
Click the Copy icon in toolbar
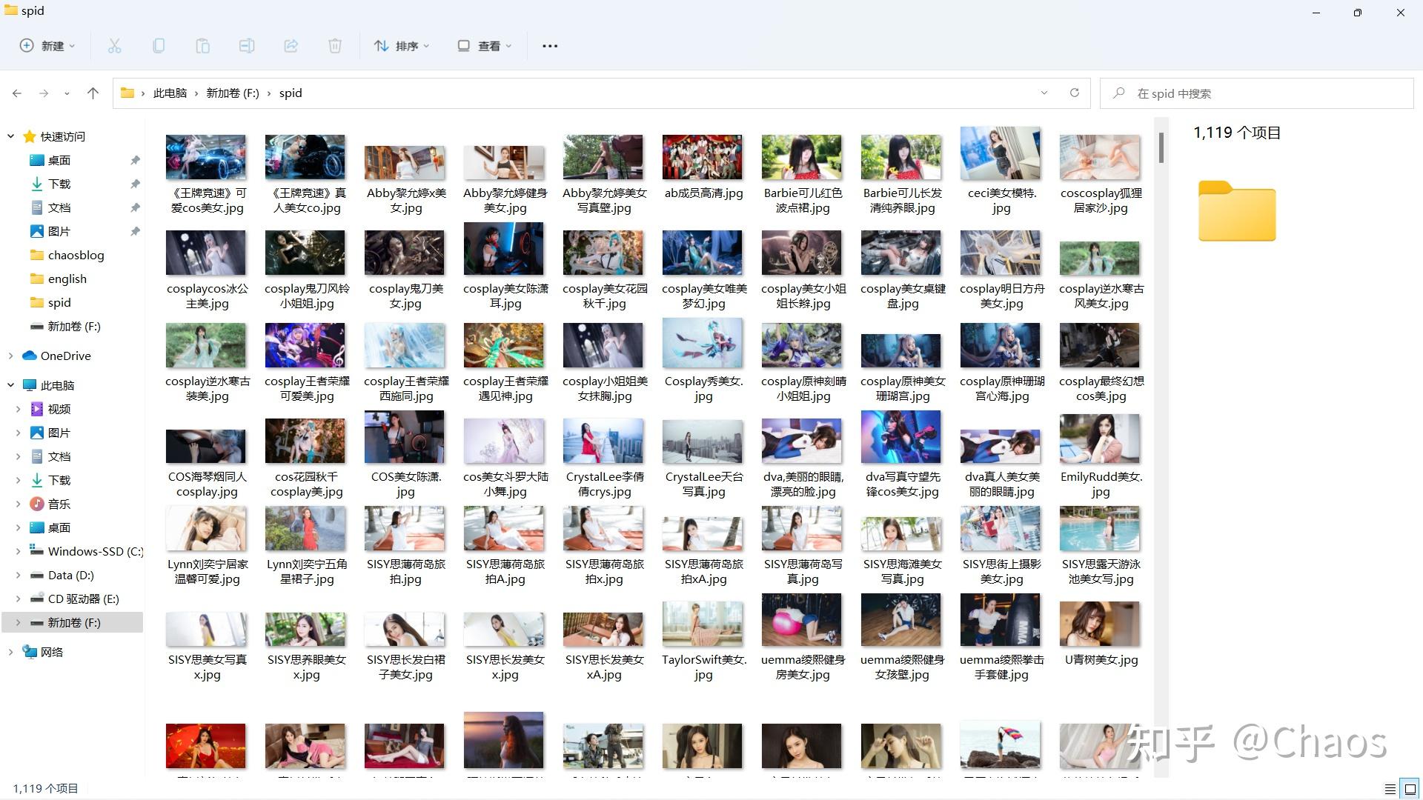click(x=159, y=46)
